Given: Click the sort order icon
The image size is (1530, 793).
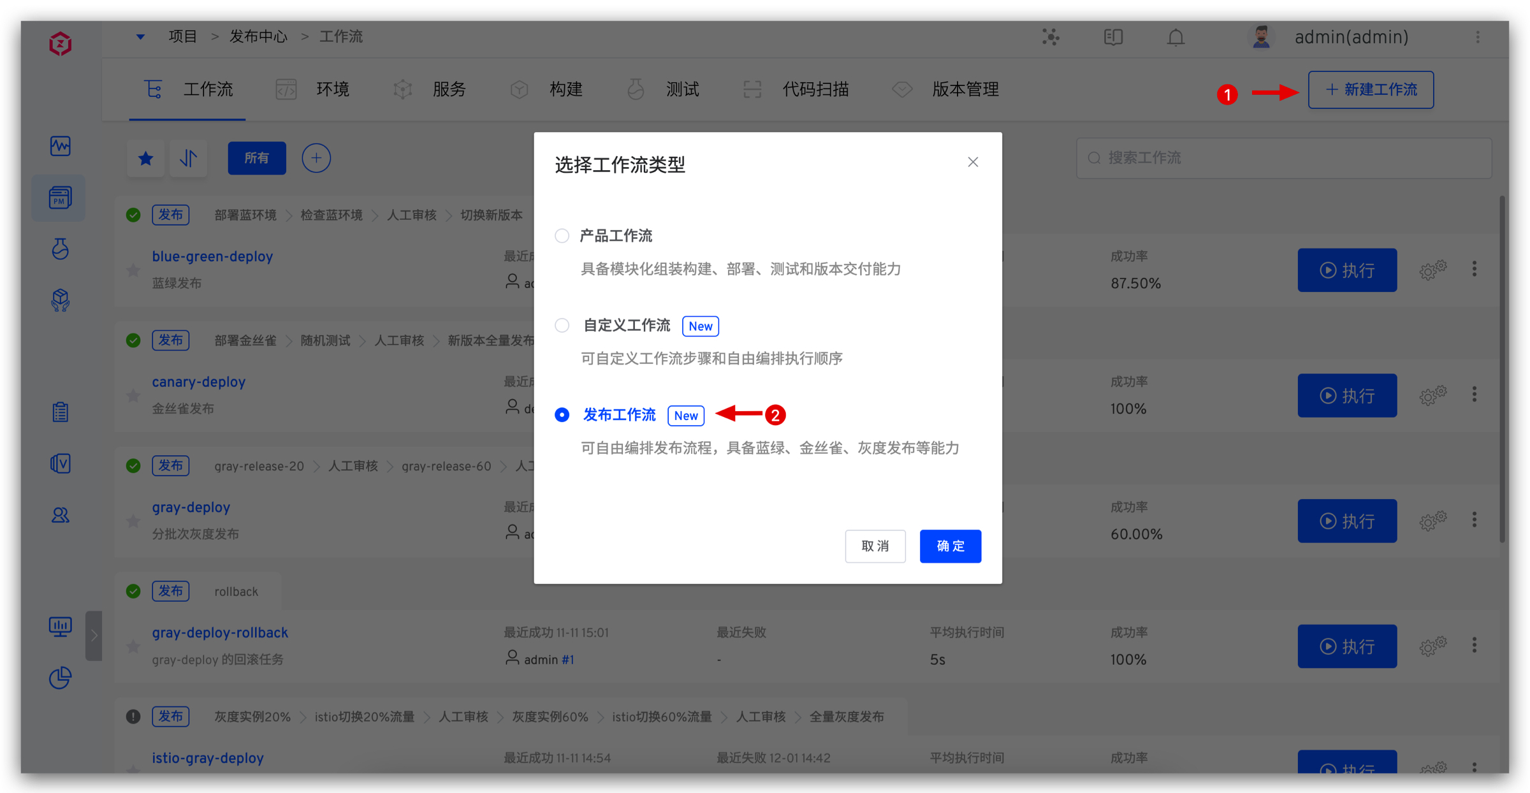Looking at the screenshot, I should point(188,158).
